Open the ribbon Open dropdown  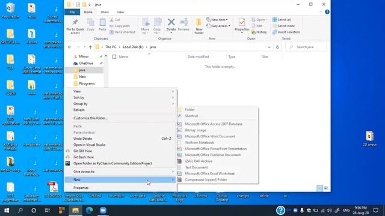tap(259, 20)
